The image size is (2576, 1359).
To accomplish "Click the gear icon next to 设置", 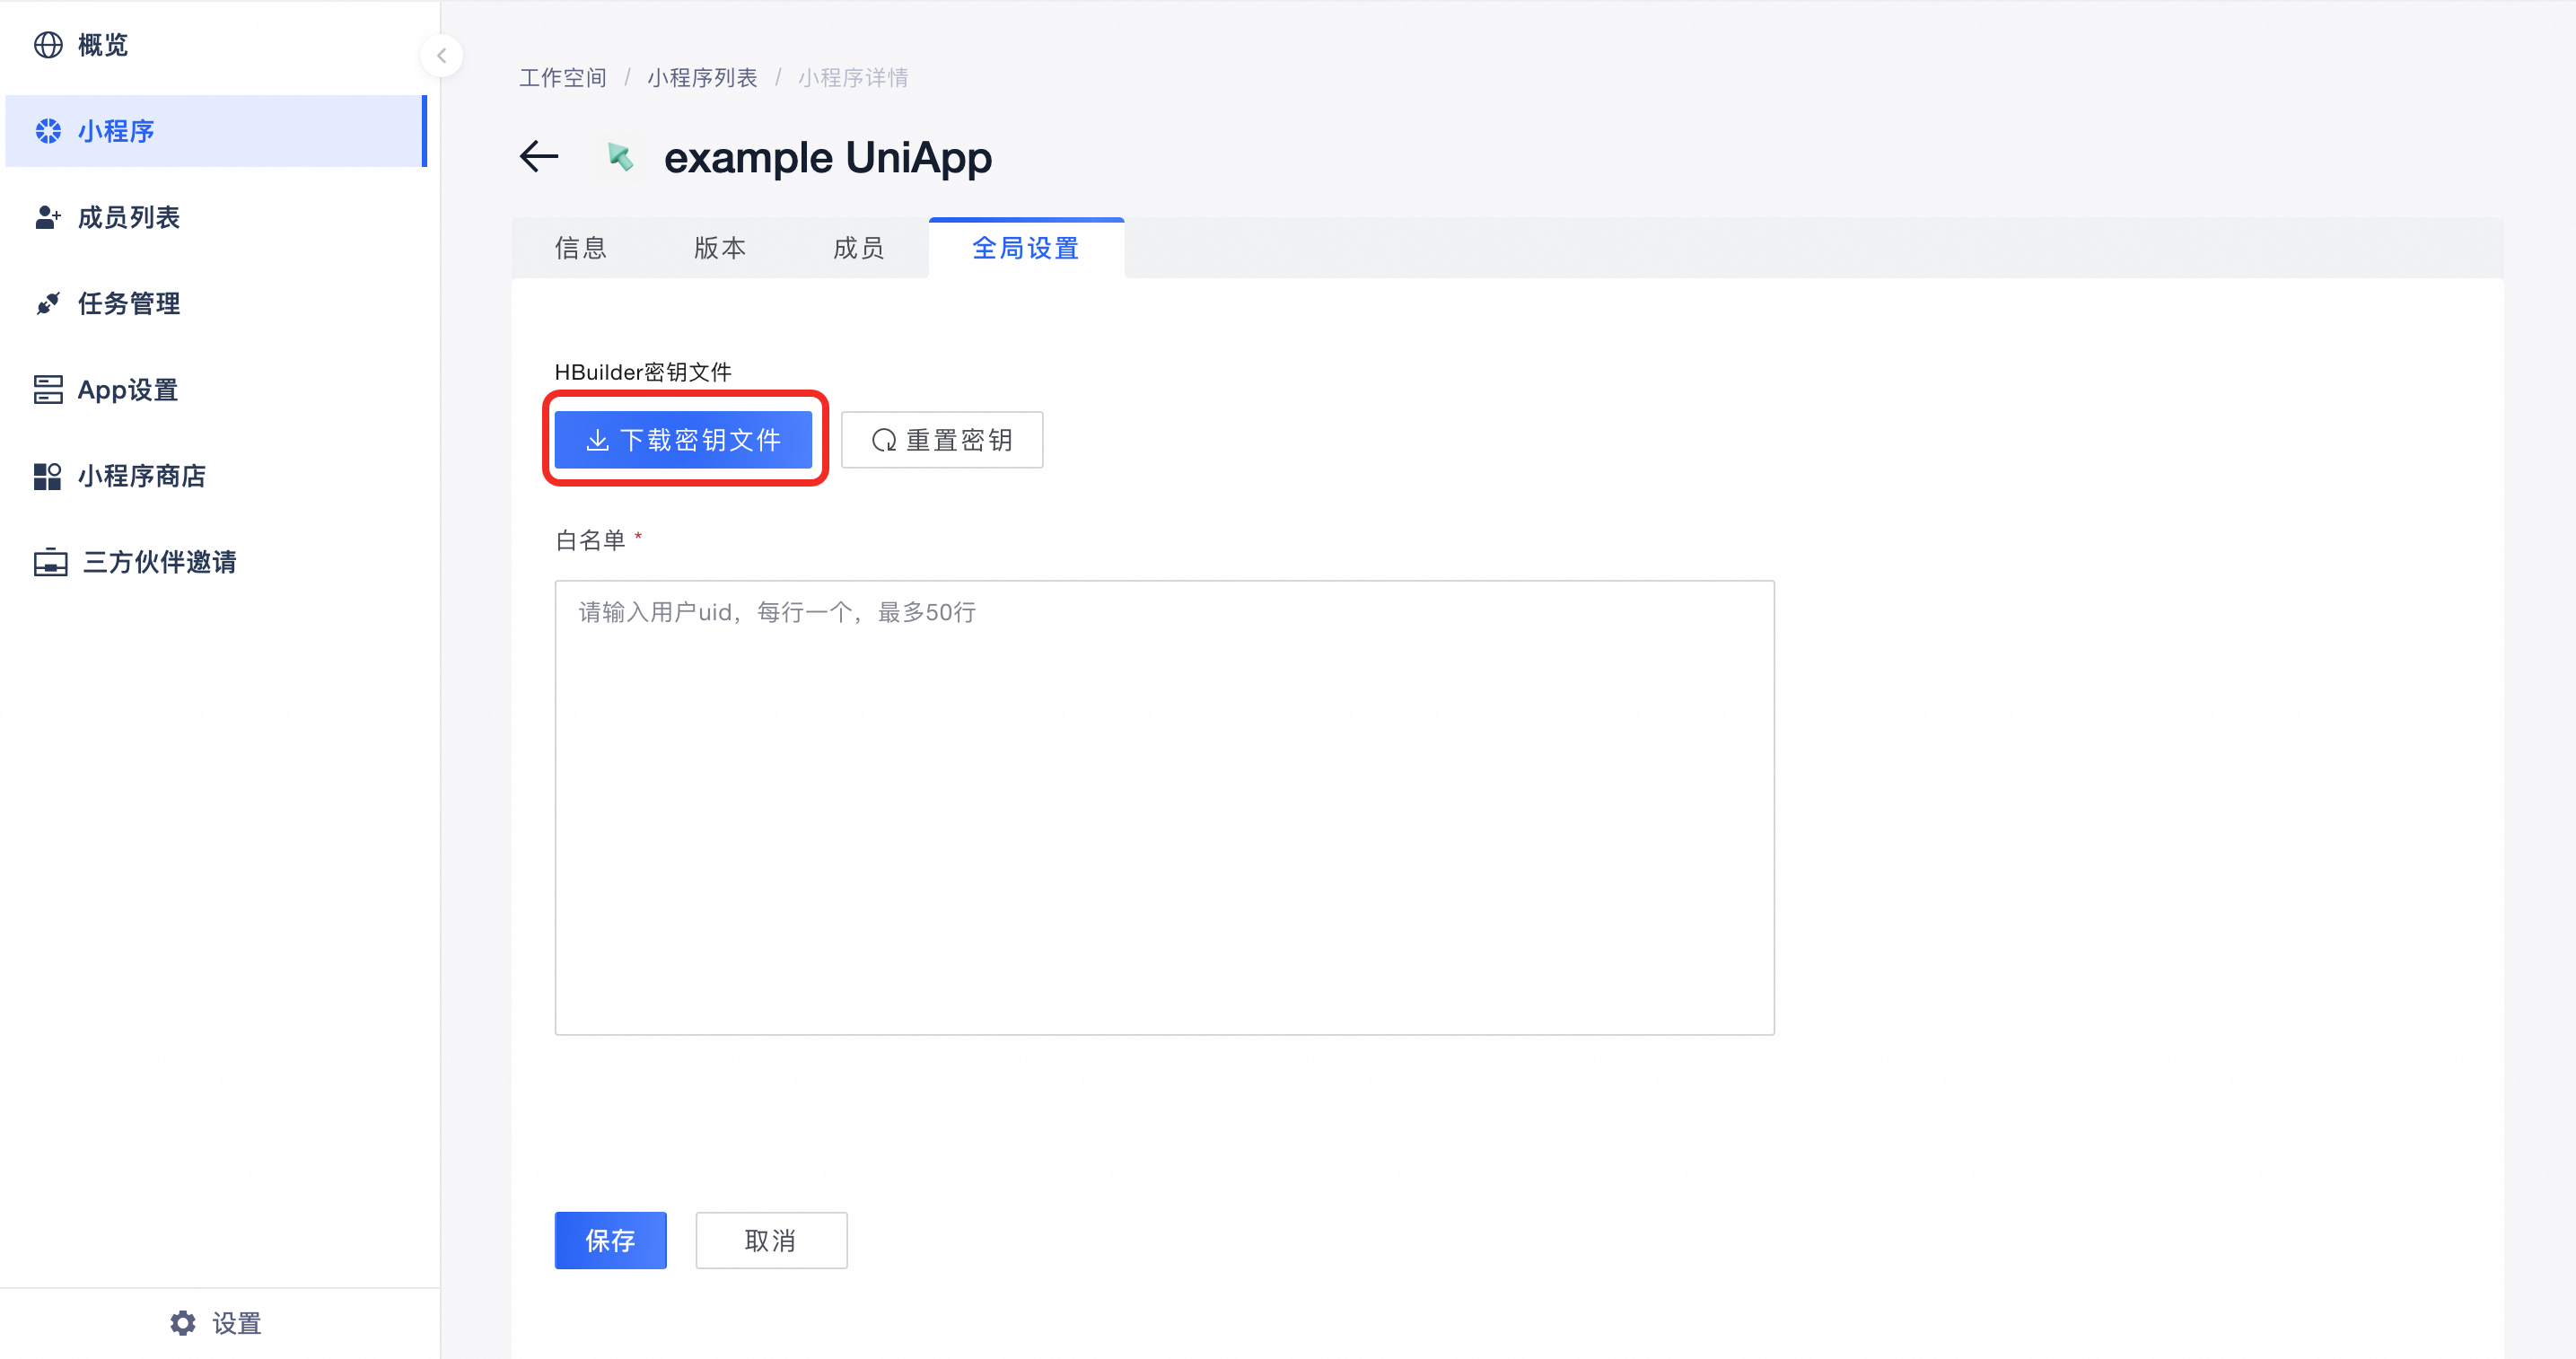I will click(x=183, y=1323).
